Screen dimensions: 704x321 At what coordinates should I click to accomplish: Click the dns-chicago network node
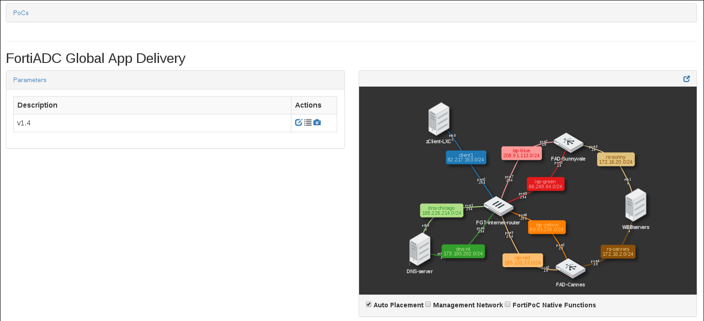(441, 210)
